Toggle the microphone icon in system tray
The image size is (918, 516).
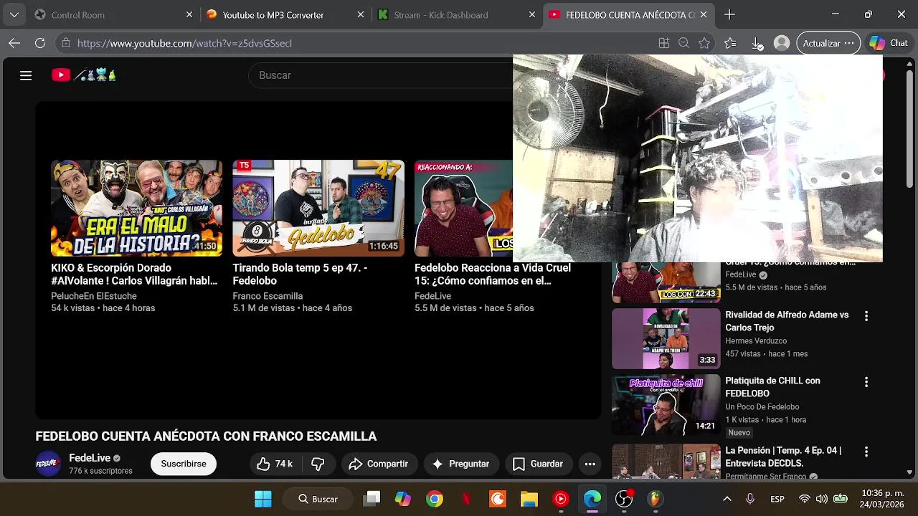click(750, 499)
